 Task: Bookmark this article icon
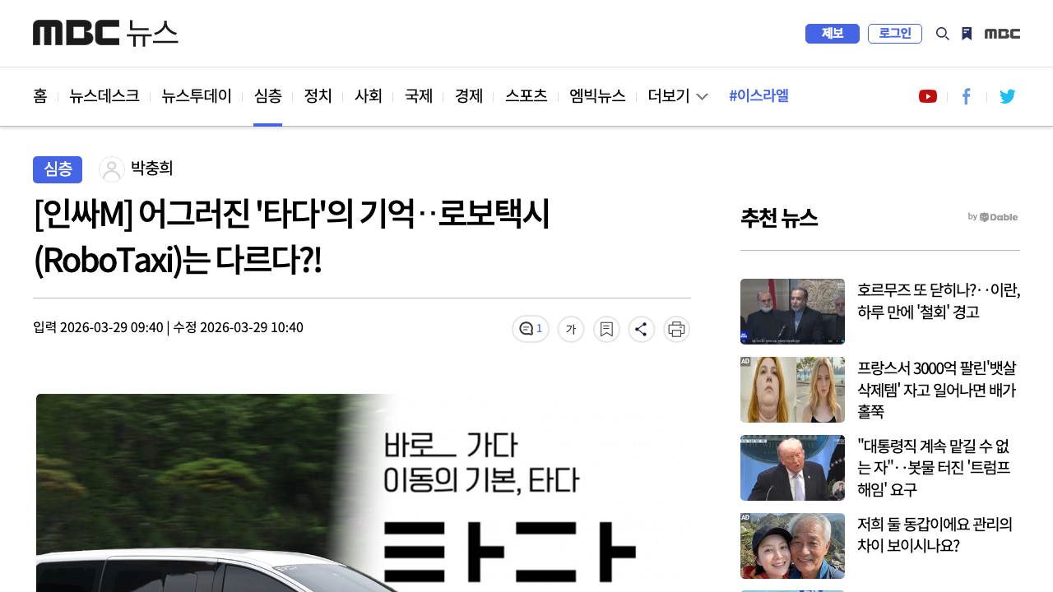pos(606,329)
